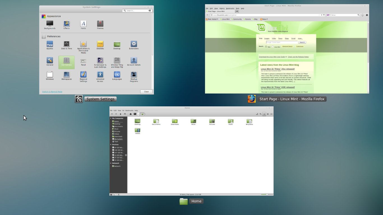
Task: Open the Languages settings icon
Action: click(x=117, y=75)
